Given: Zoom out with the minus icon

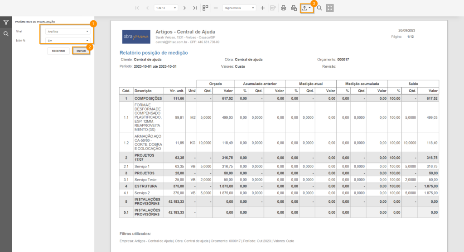Looking at the screenshot, I should 216,8.
